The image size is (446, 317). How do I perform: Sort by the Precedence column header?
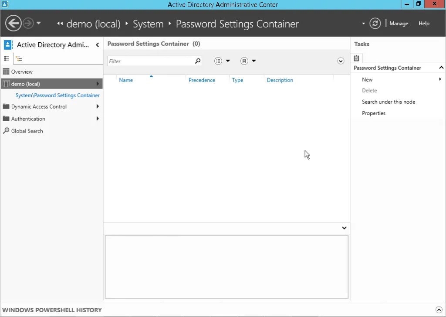(x=202, y=80)
